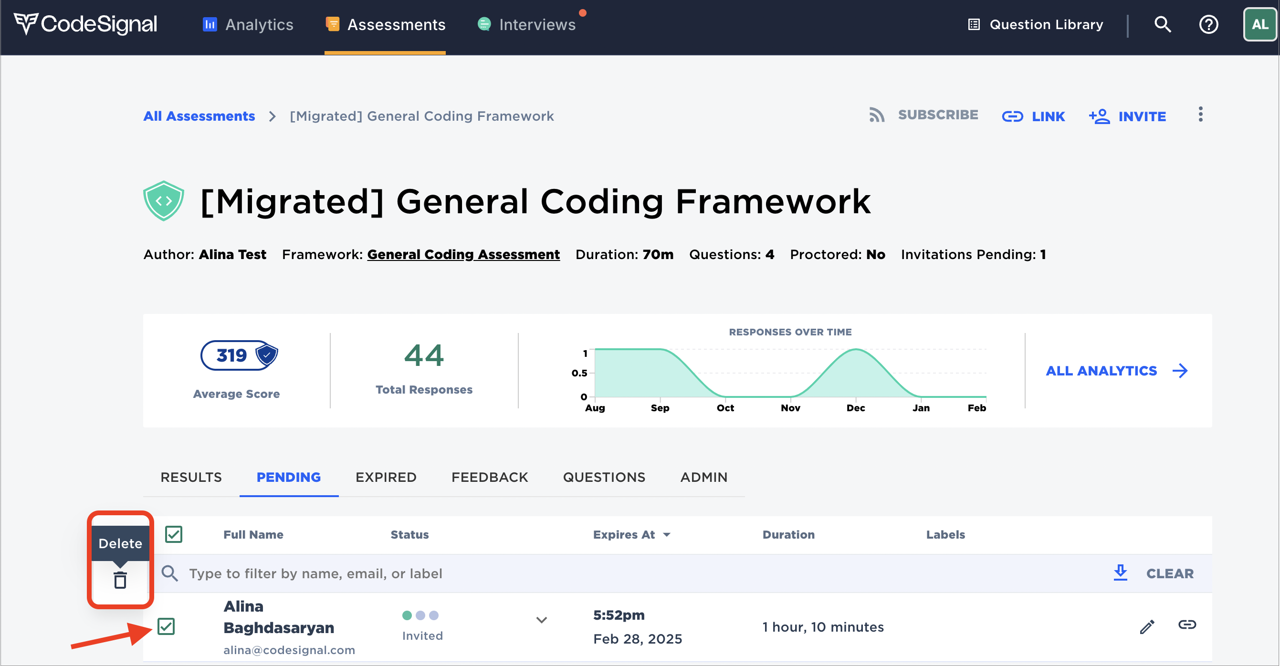Click the green shield assessment icon

point(164,201)
